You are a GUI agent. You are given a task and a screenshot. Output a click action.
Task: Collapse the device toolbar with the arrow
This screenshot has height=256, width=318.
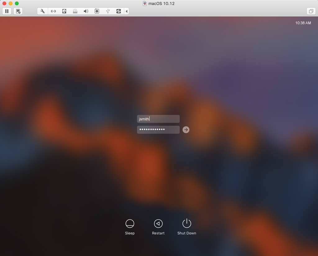coord(127,11)
